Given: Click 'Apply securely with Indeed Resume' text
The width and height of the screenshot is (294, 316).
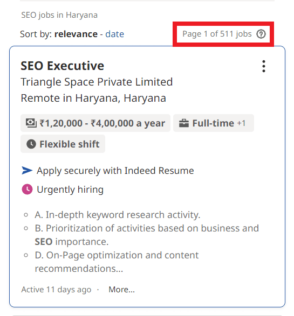Looking at the screenshot, I should click(115, 171).
